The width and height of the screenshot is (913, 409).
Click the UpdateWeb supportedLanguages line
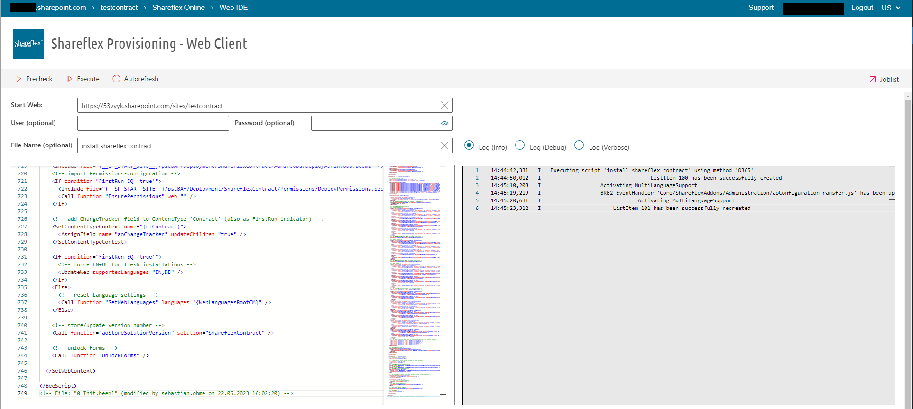[x=121, y=272]
